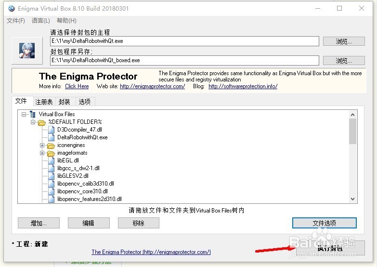Viewport: 377px width, 267px height.
Task: Open the bottom The Enigma Protector link
Action: click(x=151, y=252)
